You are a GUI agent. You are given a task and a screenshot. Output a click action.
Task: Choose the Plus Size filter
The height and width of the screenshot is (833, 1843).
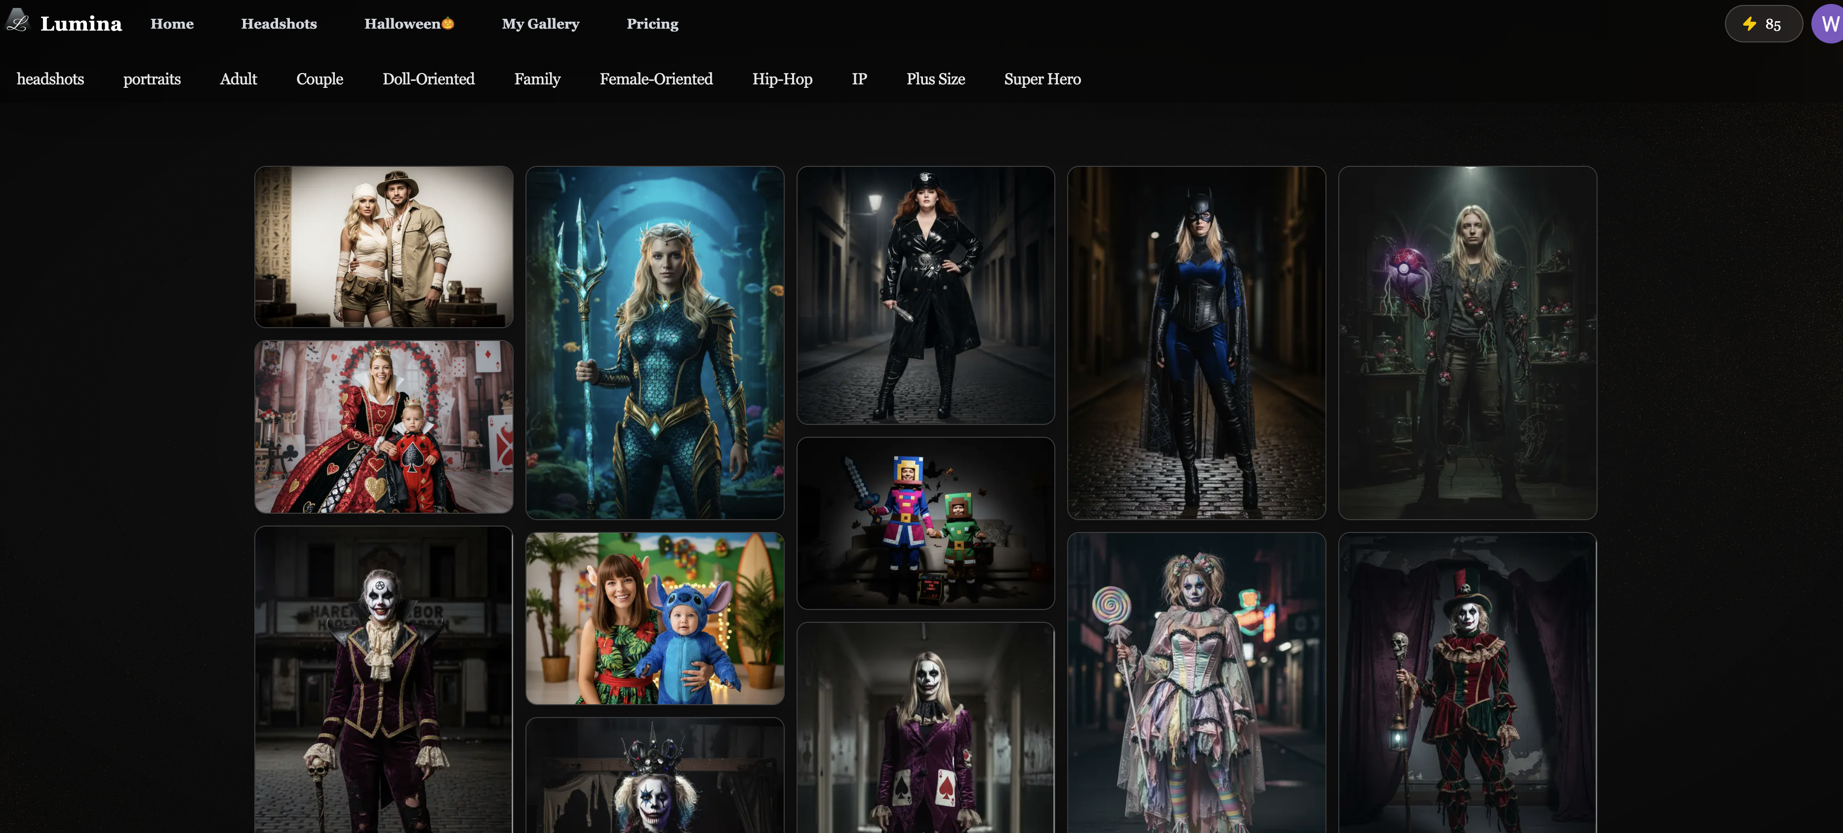point(935,79)
